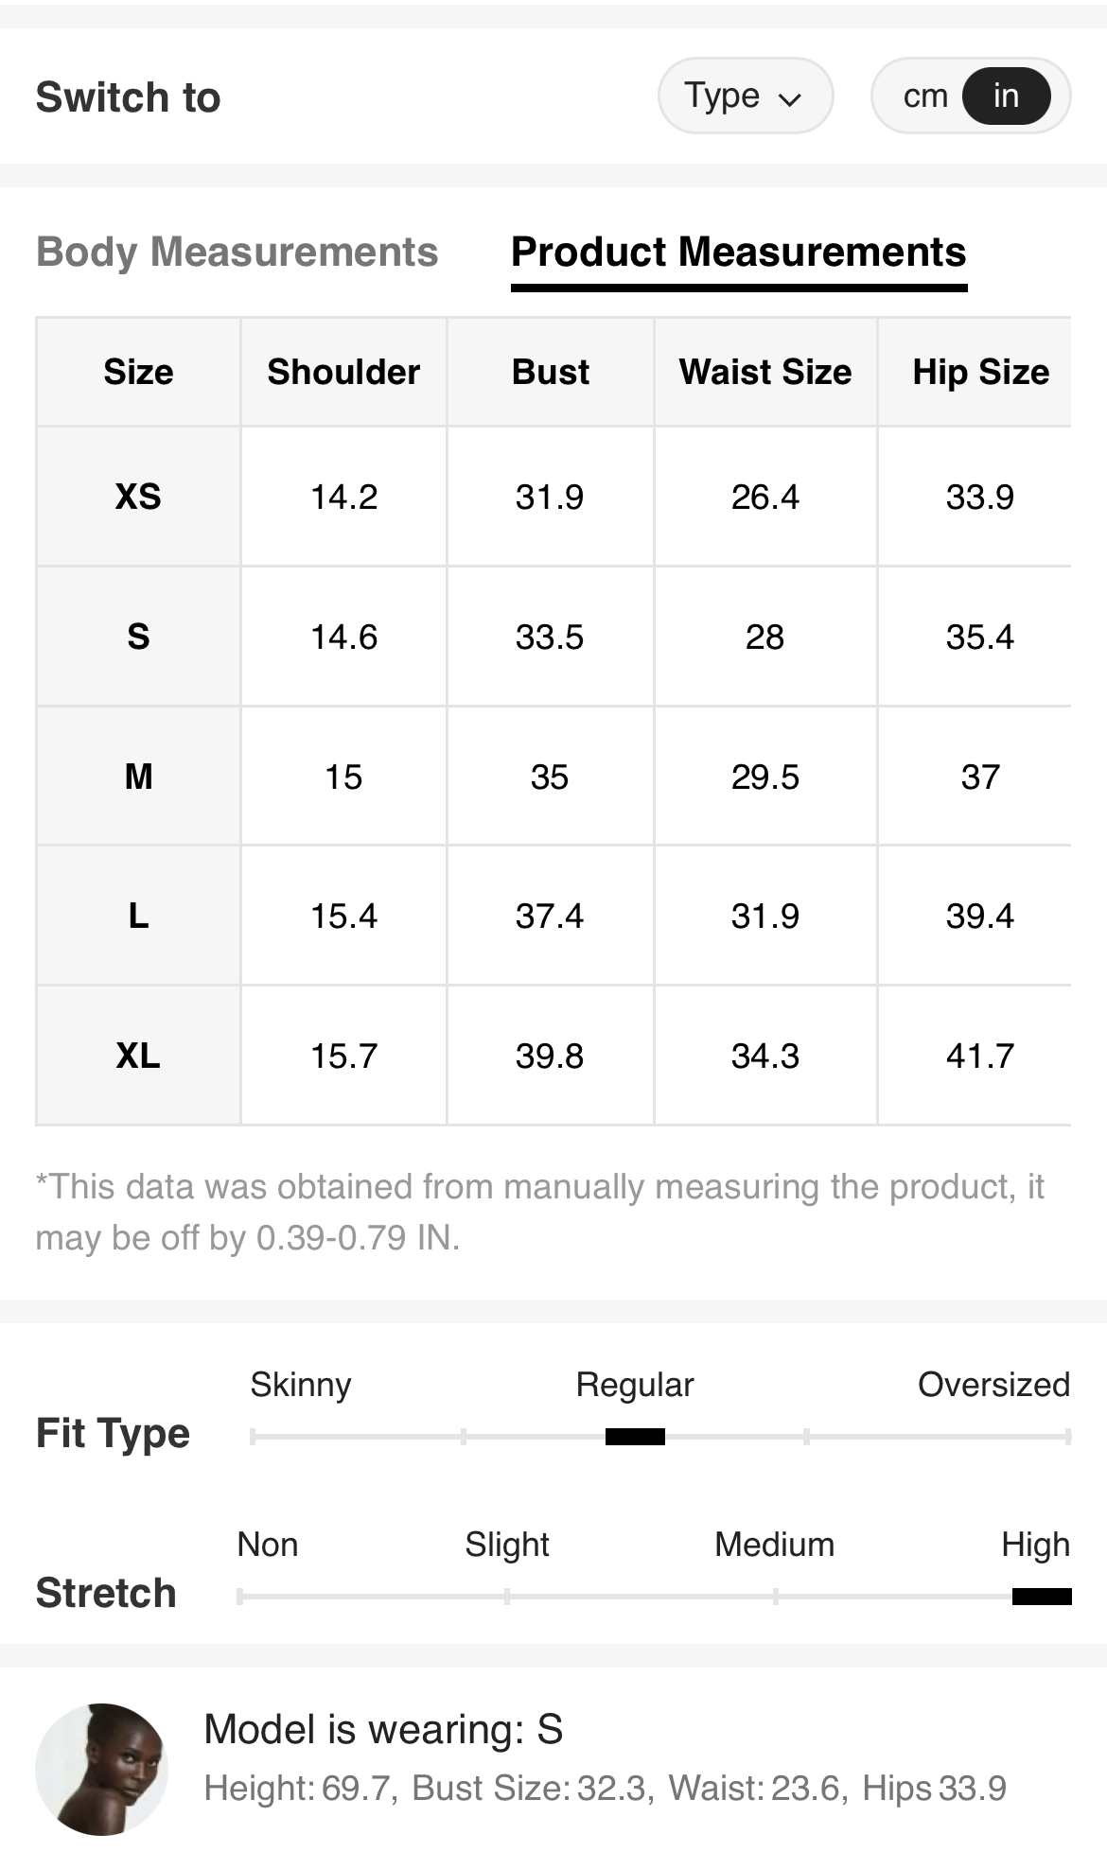Click the Skinny fit label
The image size is (1107, 1869).
coord(301,1385)
